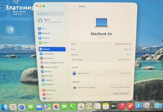Open Apple Intelligence & Siri settings
This screenshot has width=163, height=112.
point(52,63)
